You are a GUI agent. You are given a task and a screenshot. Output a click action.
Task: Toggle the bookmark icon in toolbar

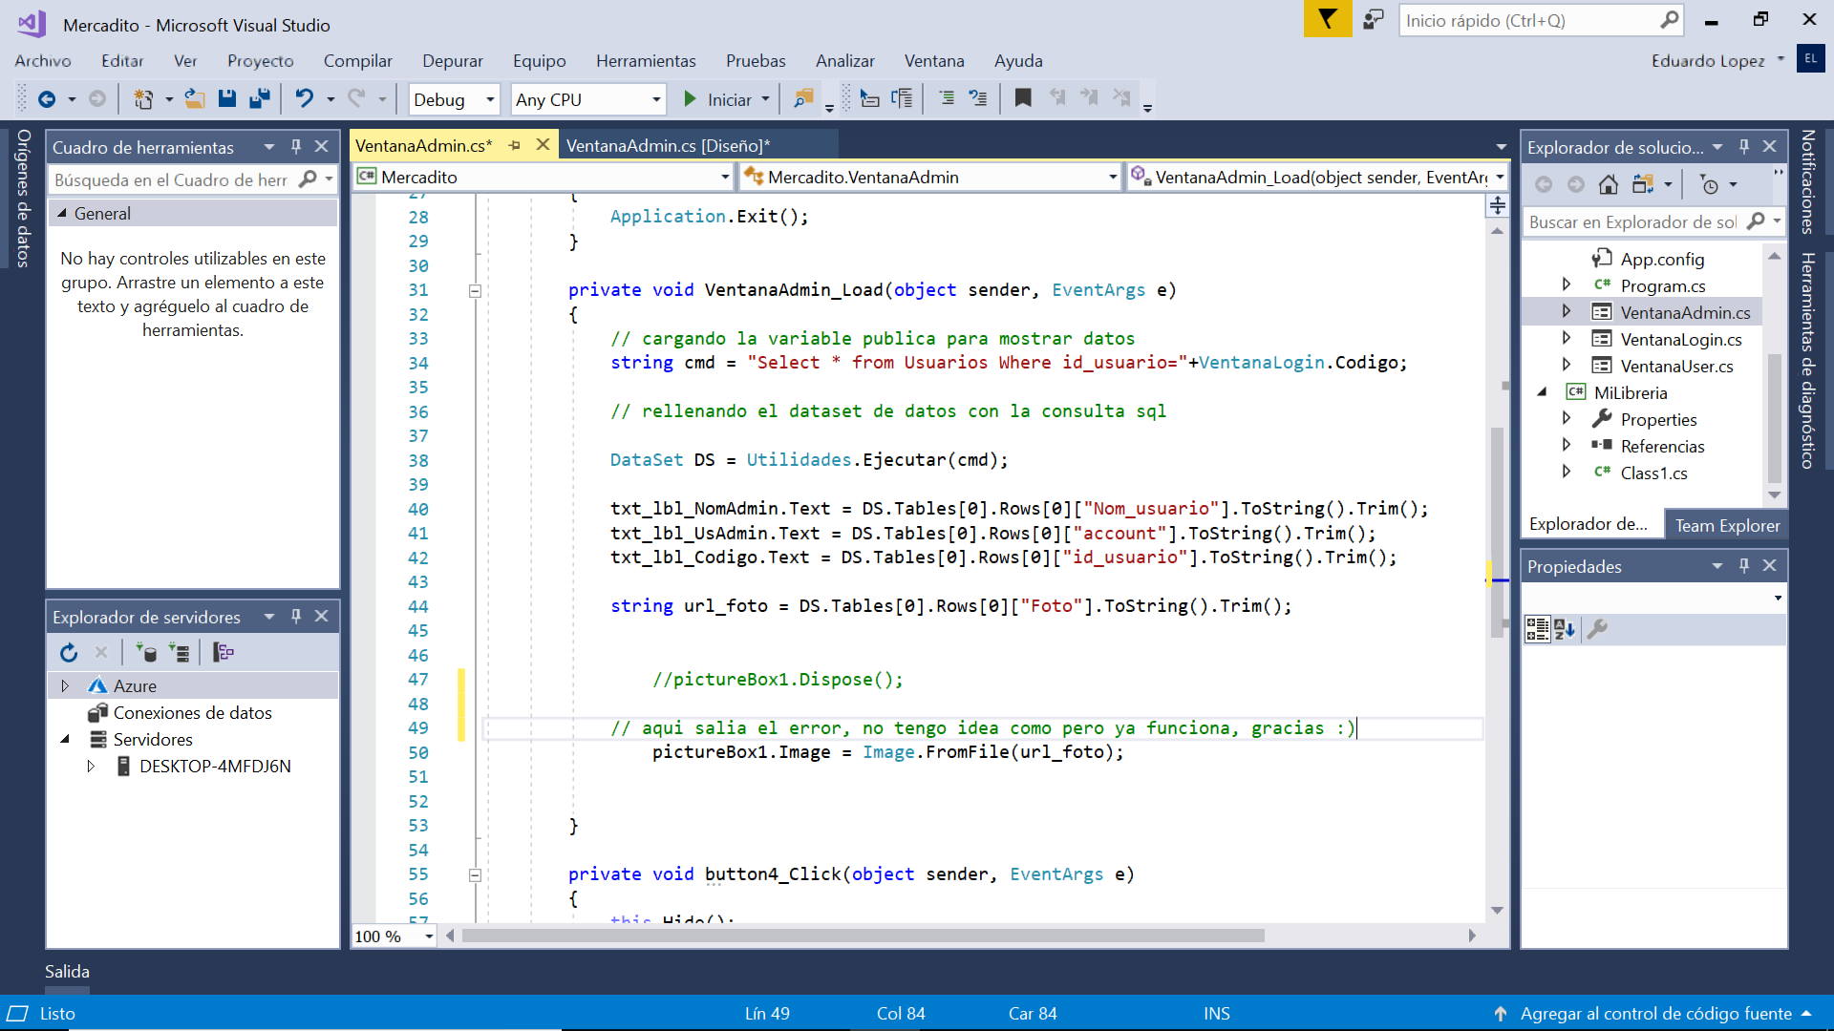(x=1023, y=98)
